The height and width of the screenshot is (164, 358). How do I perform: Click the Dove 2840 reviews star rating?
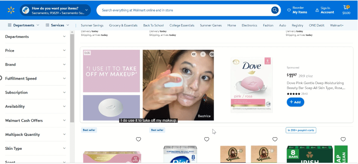(297, 93)
